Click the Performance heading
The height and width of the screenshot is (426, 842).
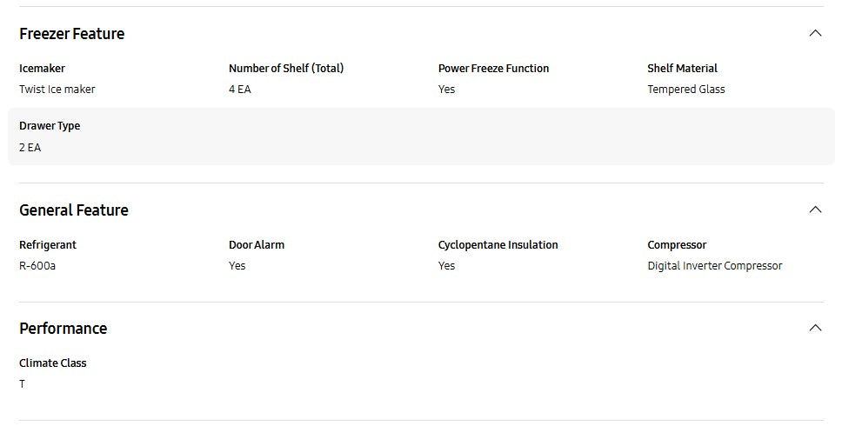(63, 329)
